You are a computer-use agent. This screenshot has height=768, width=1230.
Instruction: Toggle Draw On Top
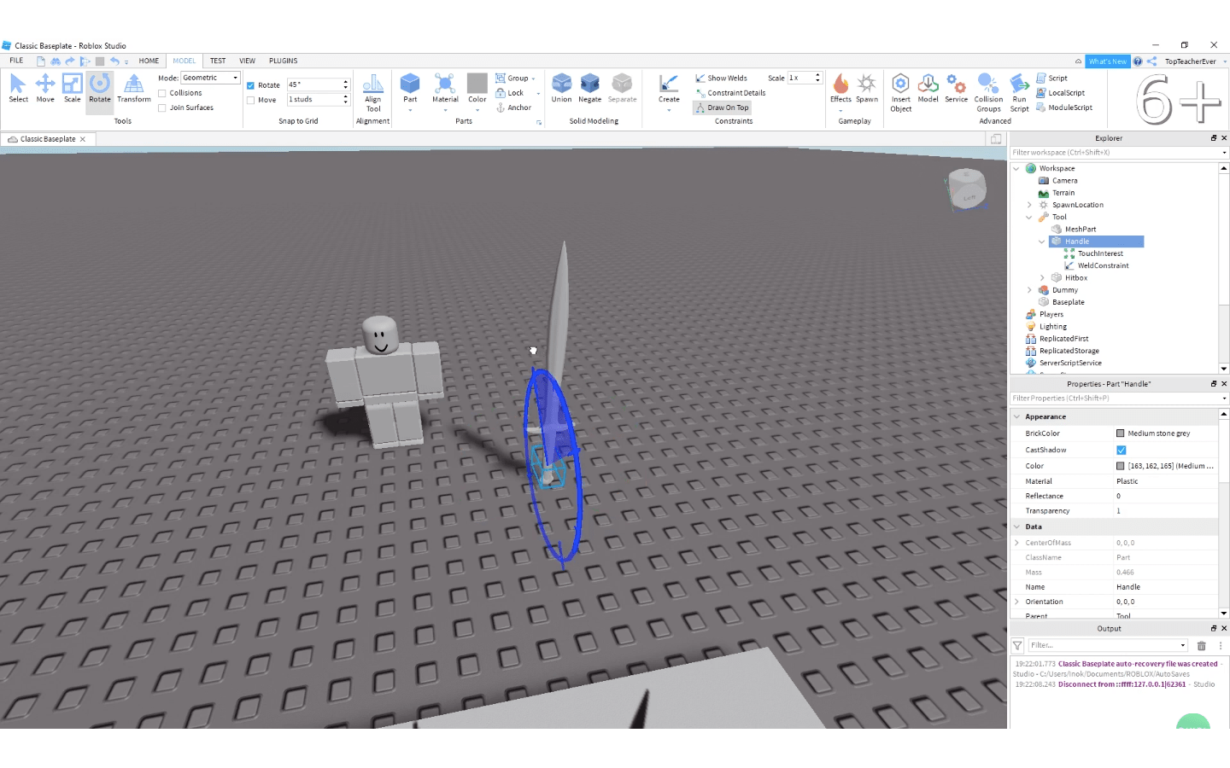point(722,108)
